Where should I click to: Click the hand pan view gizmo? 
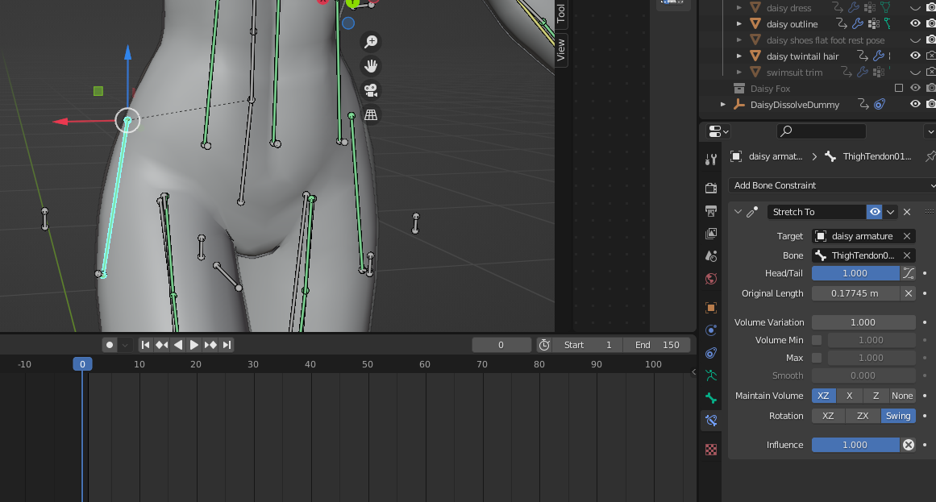[x=371, y=66]
